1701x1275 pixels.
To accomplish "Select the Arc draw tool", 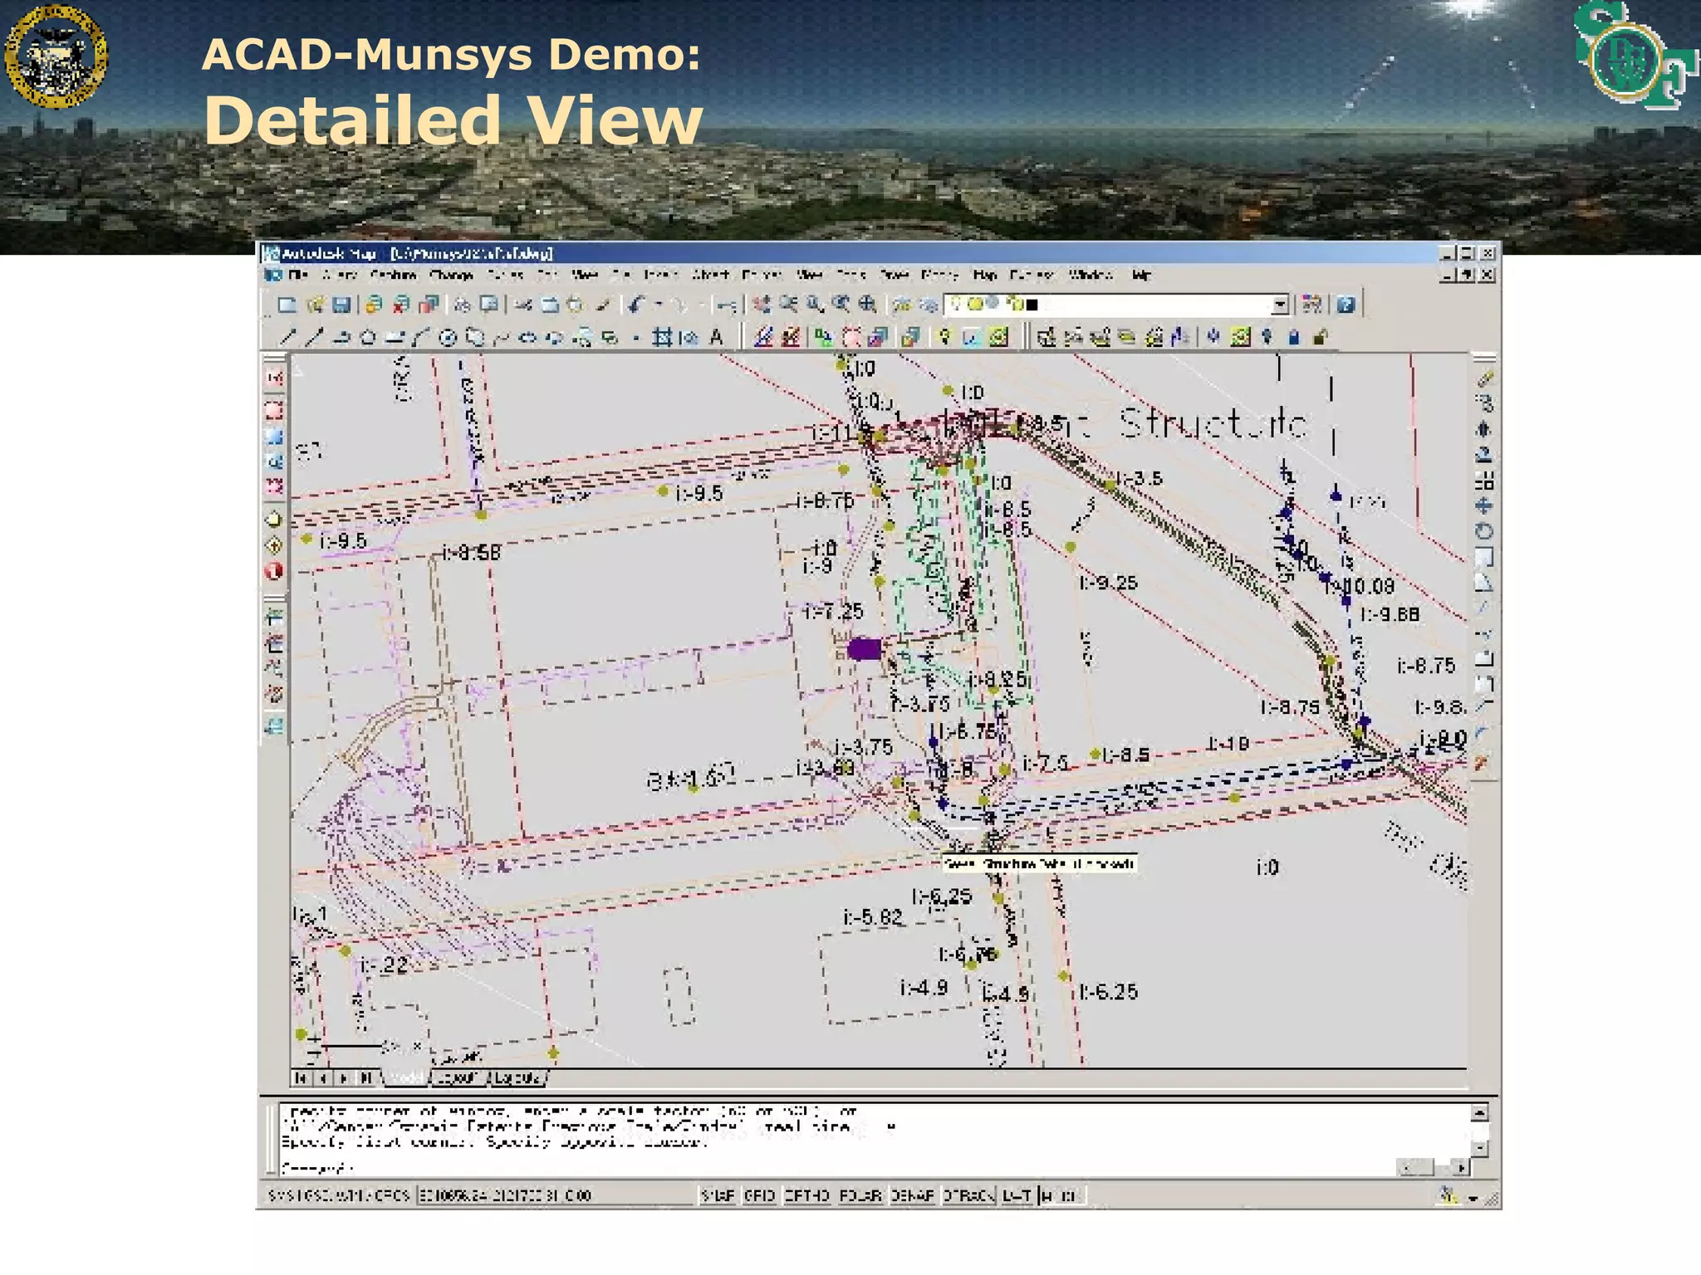I will pos(420,337).
